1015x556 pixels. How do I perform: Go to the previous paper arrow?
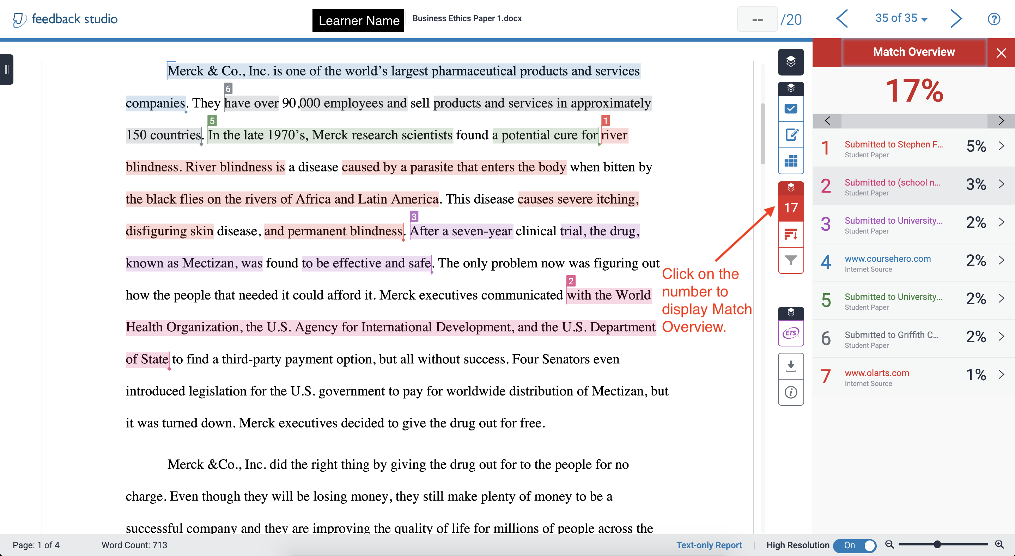[x=842, y=18]
